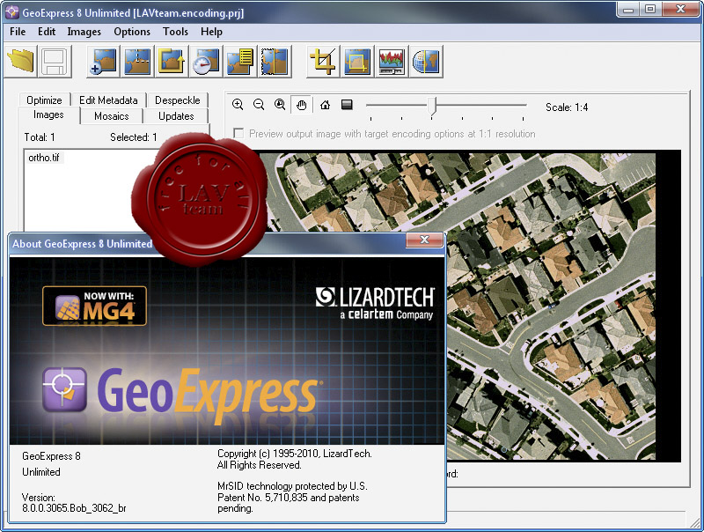Open the red and green histogram monitor tool
The image size is (704, 532).
pos(392,62)
